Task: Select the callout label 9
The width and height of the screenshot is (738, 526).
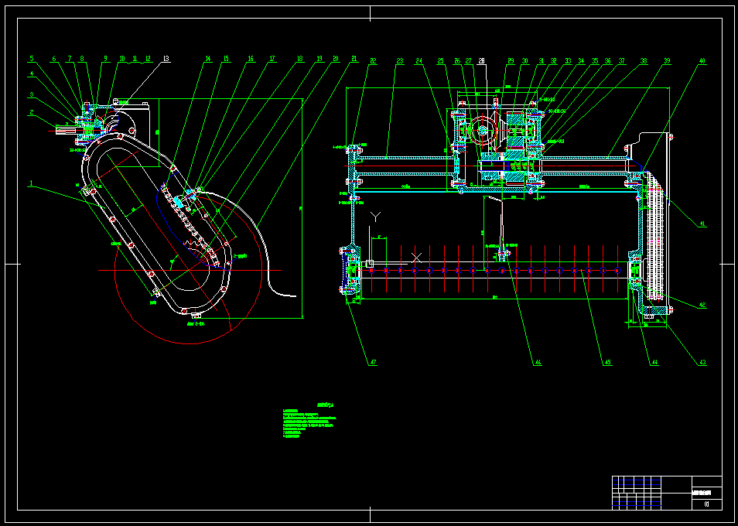Action: point(105,59)
